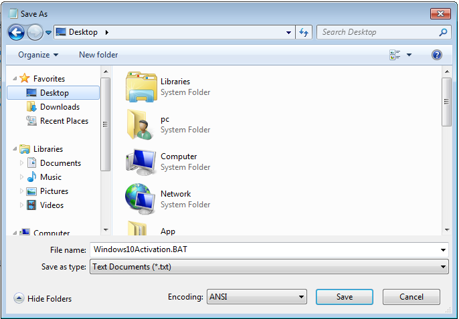
Task: Expand the Pictures library node
Action: [21, 191]
